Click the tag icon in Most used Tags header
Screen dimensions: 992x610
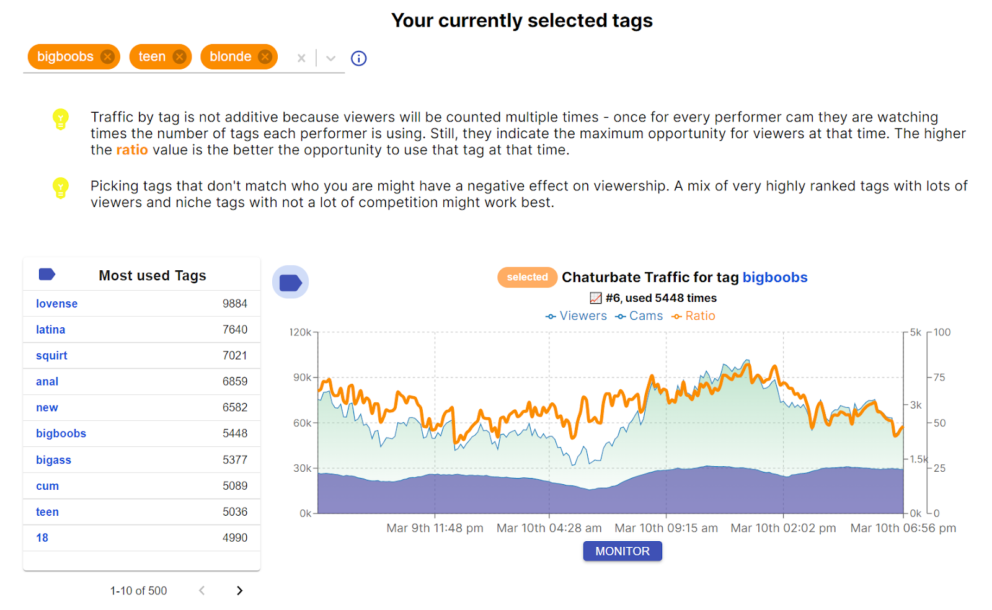[47, 274]
